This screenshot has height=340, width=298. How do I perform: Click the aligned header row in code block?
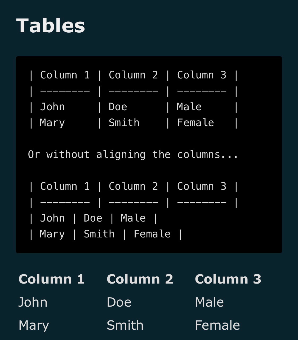134,75
